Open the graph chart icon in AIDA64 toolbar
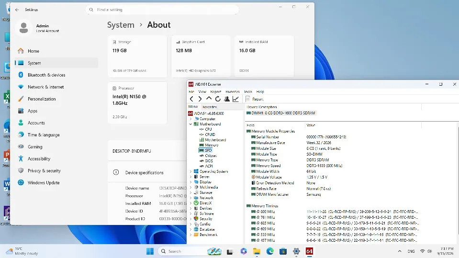The height and width of the screenshot is (258, 459). coord(235,99)
